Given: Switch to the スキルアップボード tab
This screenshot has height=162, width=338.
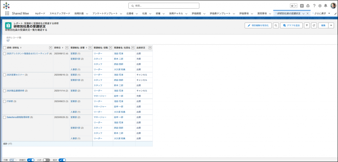Looking at the screenshot, I should pos(60,13).
